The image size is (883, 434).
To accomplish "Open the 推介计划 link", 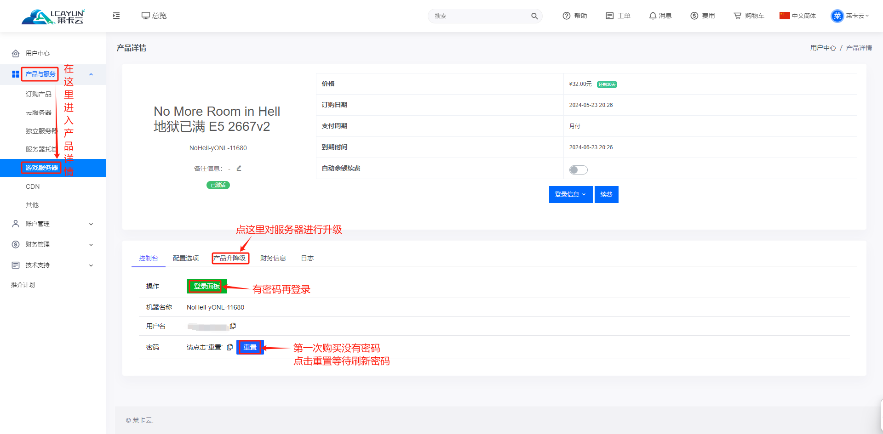I will pyautogui.click(x=23, y=285).
